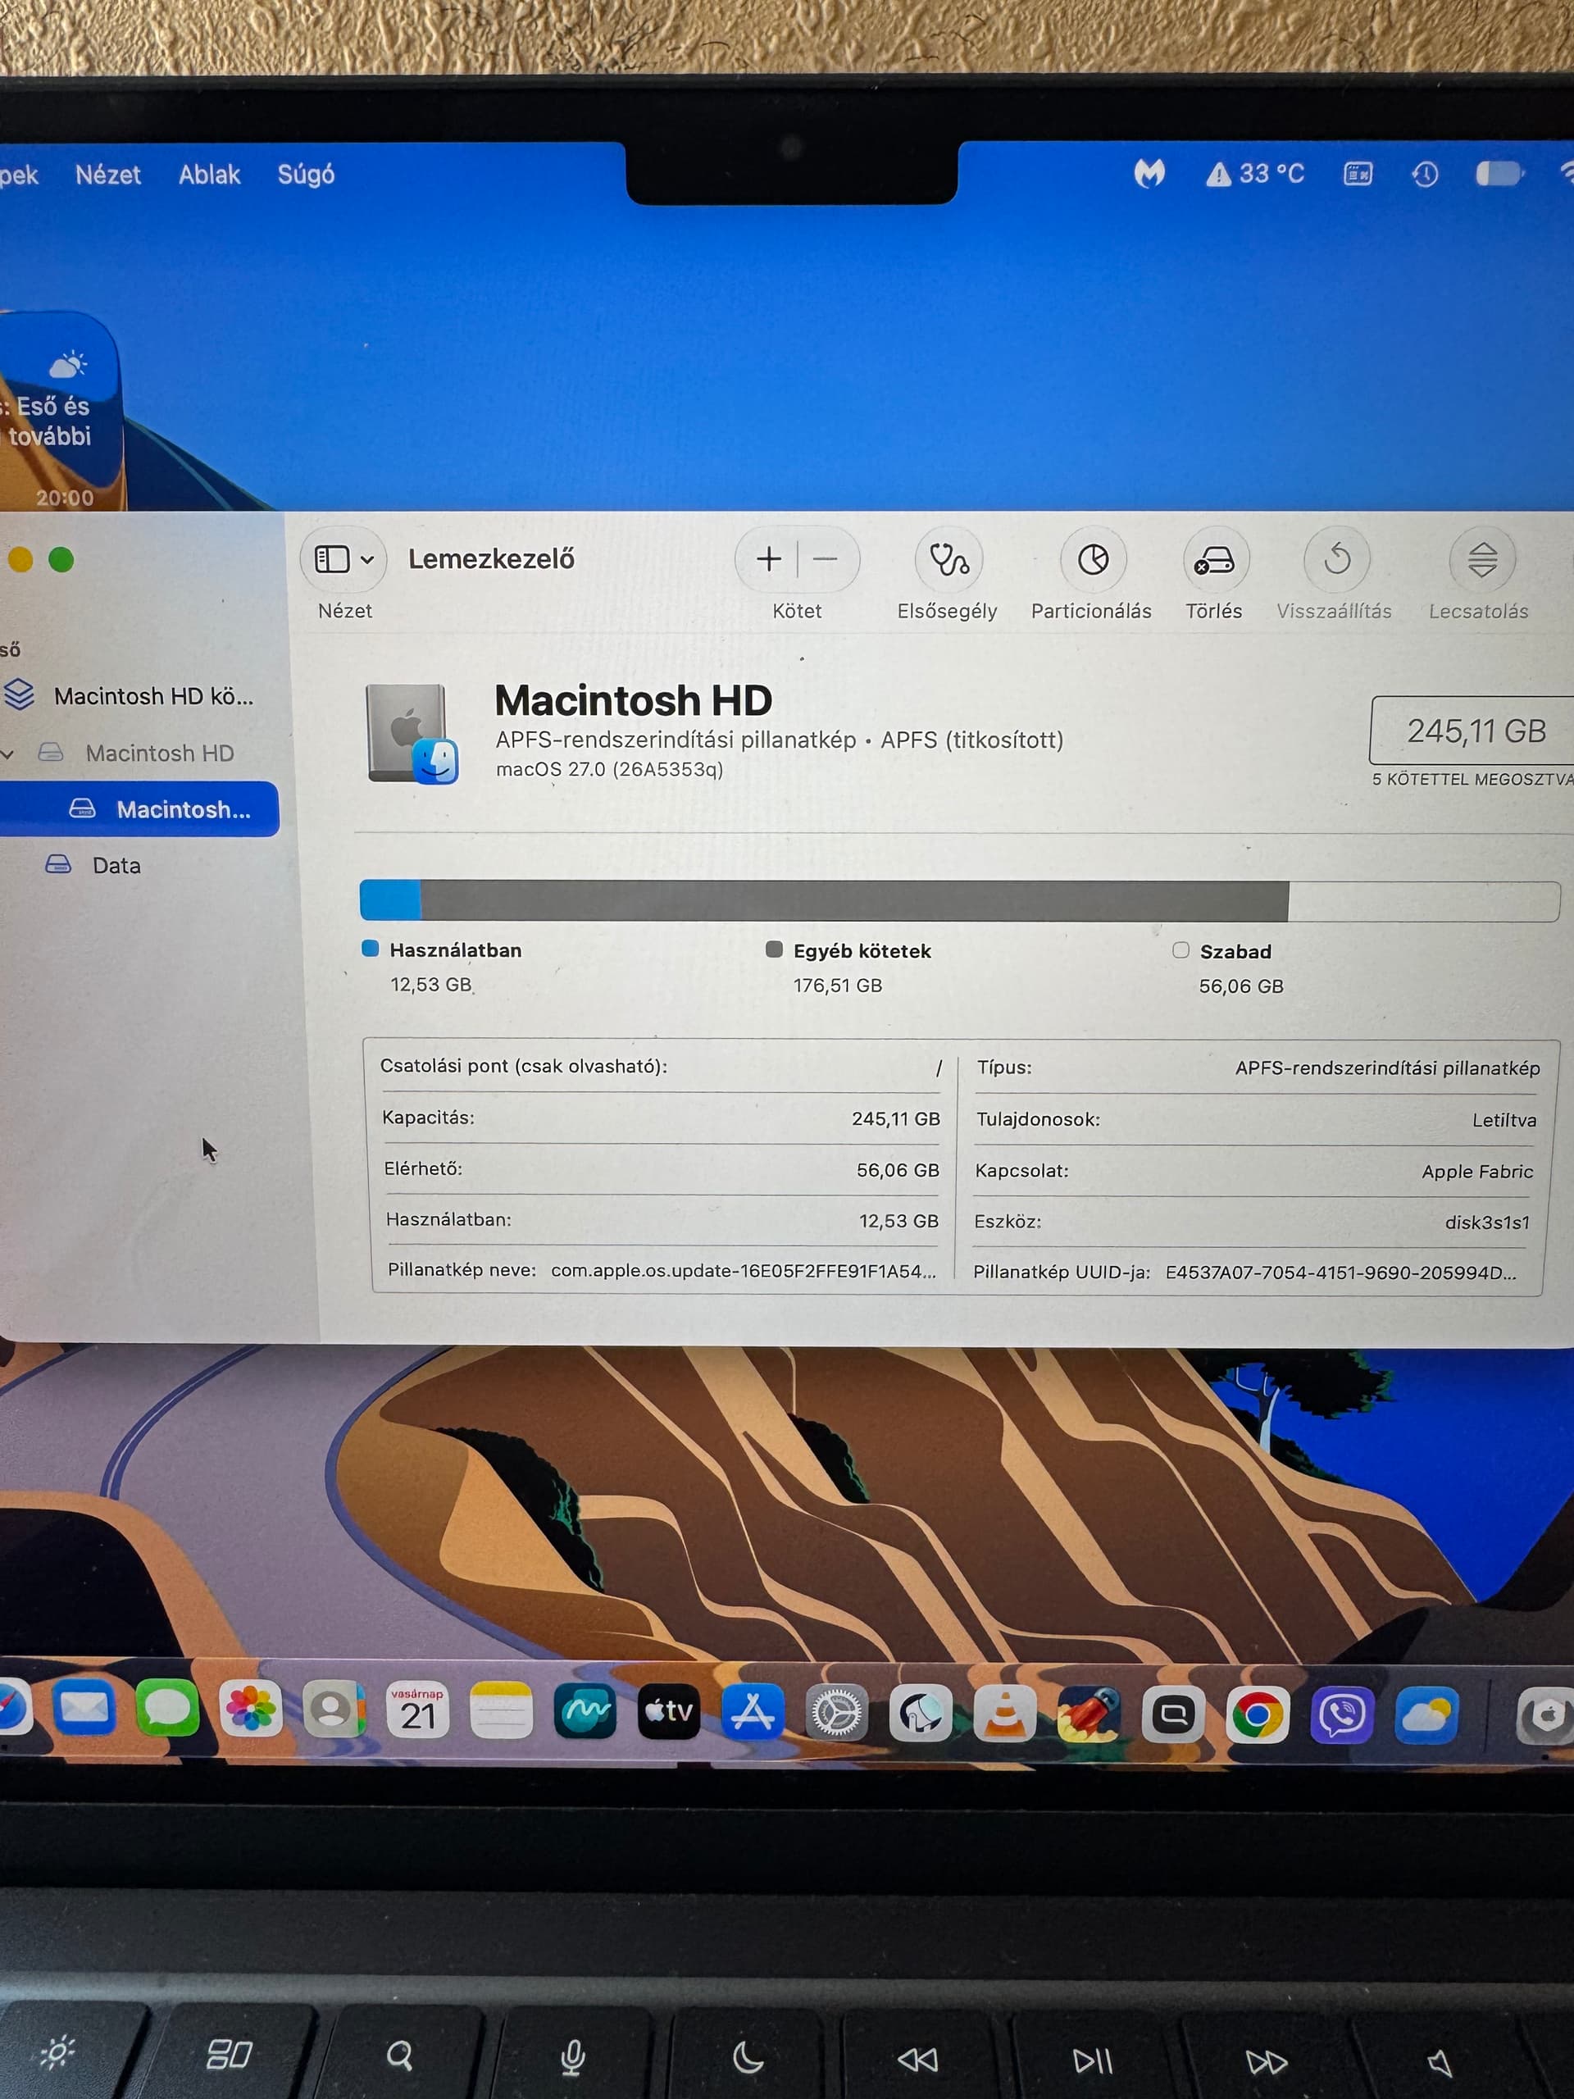Click the Csatolási pont (csak olvasható) row
This screenshot has width=1574, height=2099.
click(662, 1067)
